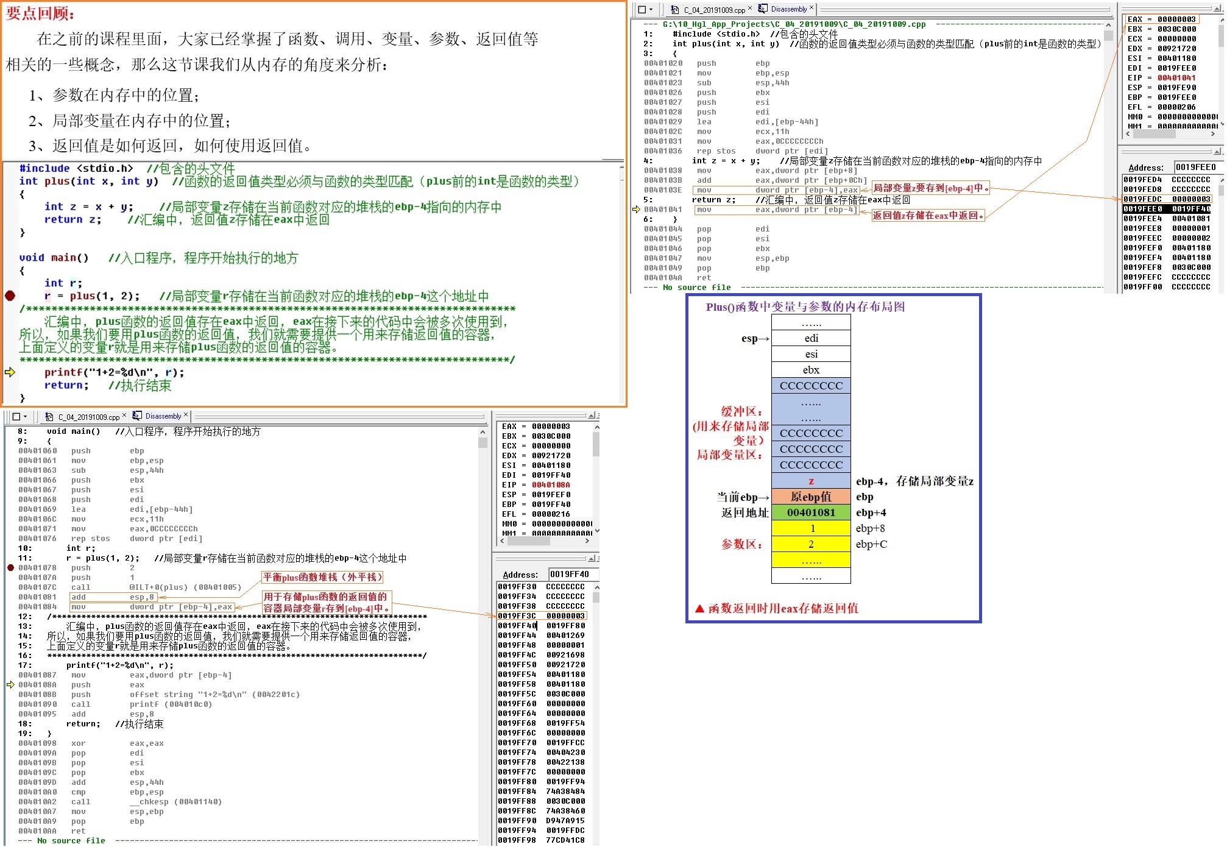This screenshot has width=1227, height=847.
Task: Open dropdown arrow beside square icon in main() disassembly toolbar
Action: pyautogui.click(x=25, y=417)
